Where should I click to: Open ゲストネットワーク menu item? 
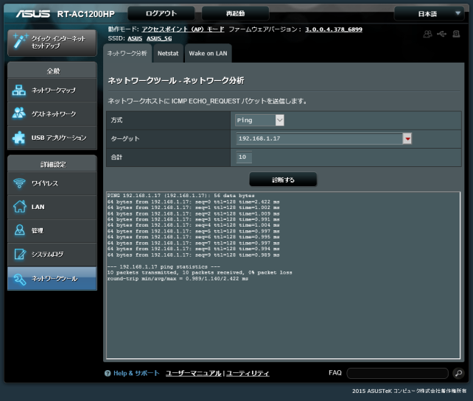(52, 114)
